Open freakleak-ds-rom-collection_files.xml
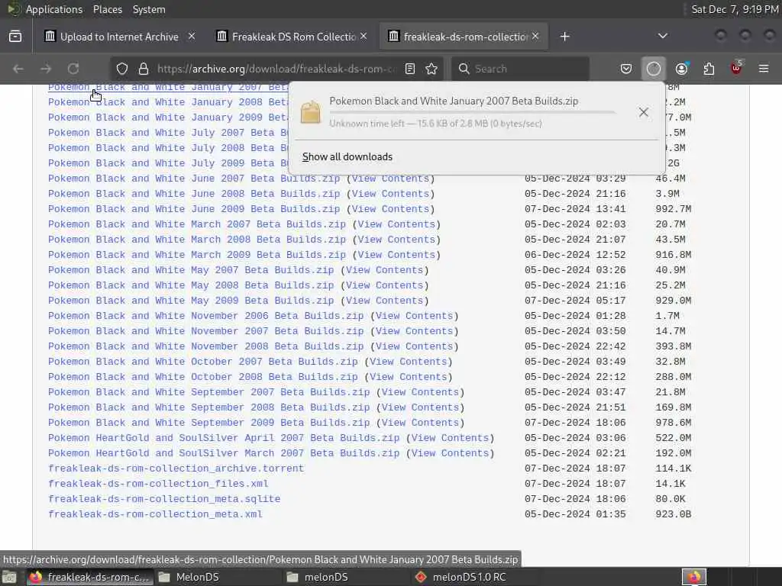782x586 pixels. (x=158, y=484)
